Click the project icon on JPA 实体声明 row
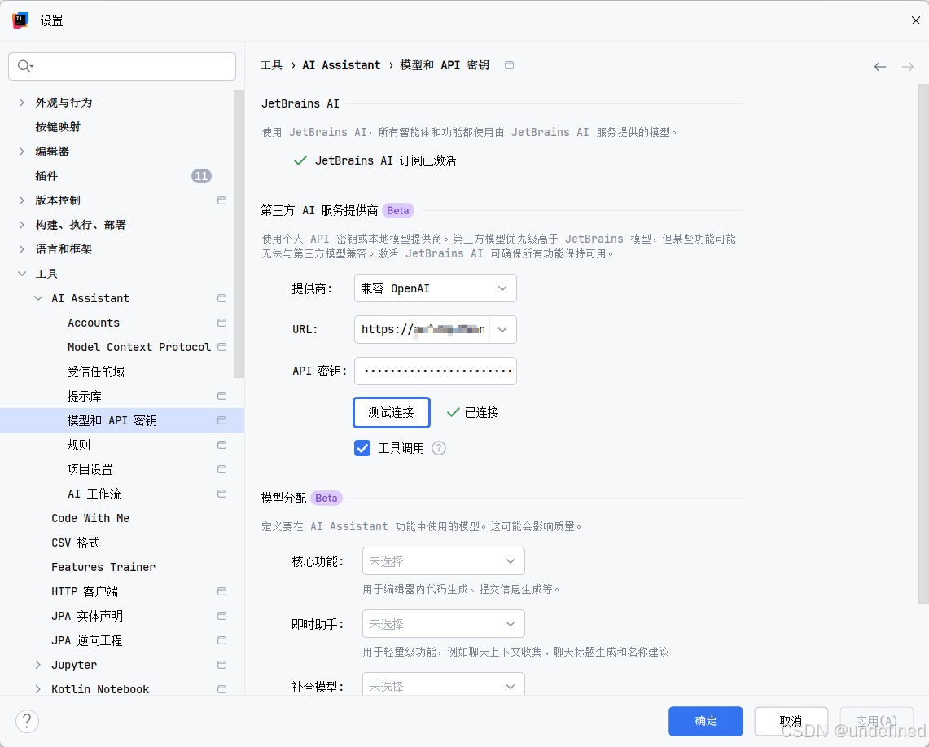 [221, 616]
